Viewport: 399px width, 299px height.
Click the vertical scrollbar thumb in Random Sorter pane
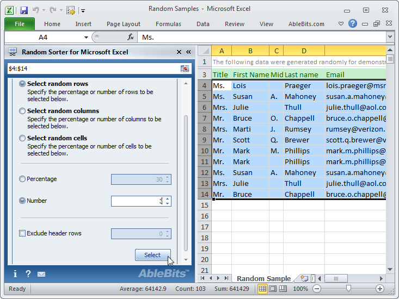186,183
